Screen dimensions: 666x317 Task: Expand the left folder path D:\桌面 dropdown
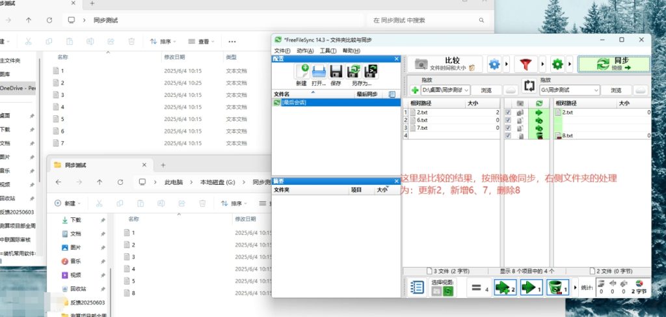[x=466, y=90]
